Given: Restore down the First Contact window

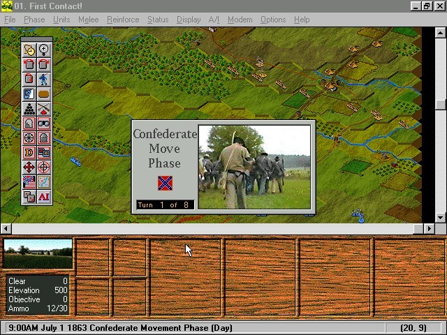Looking at the screenshot, I should (427, 6).
